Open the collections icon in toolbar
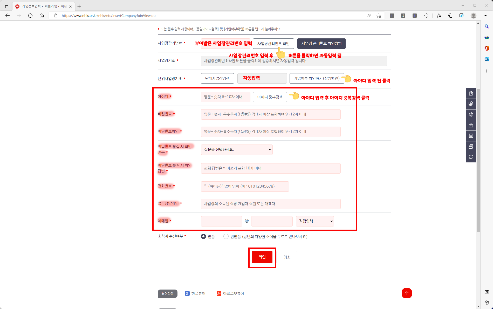493x309 pixels. coord(450,16)
